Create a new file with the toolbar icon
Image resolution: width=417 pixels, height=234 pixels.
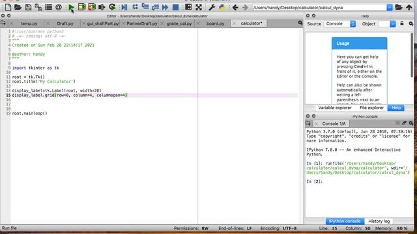(x=8, y=7)
